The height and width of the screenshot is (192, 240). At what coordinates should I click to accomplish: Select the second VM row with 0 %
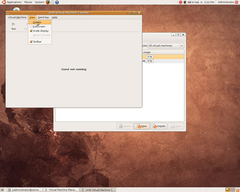tap(163, 61)
